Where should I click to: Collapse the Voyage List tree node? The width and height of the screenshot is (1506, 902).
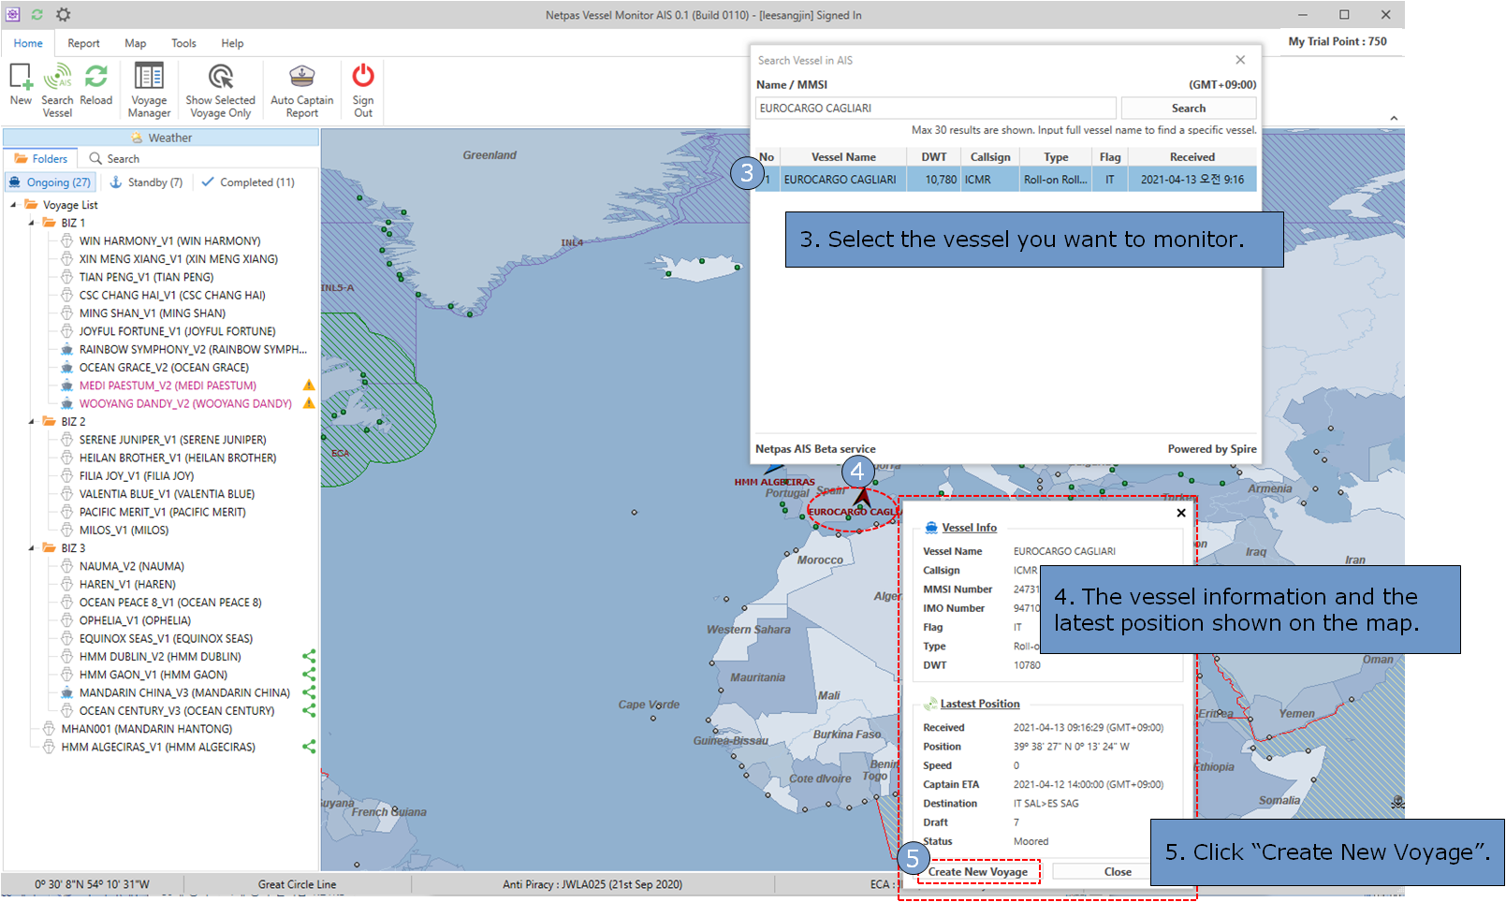pyautogui.click(x=13, y=205)
